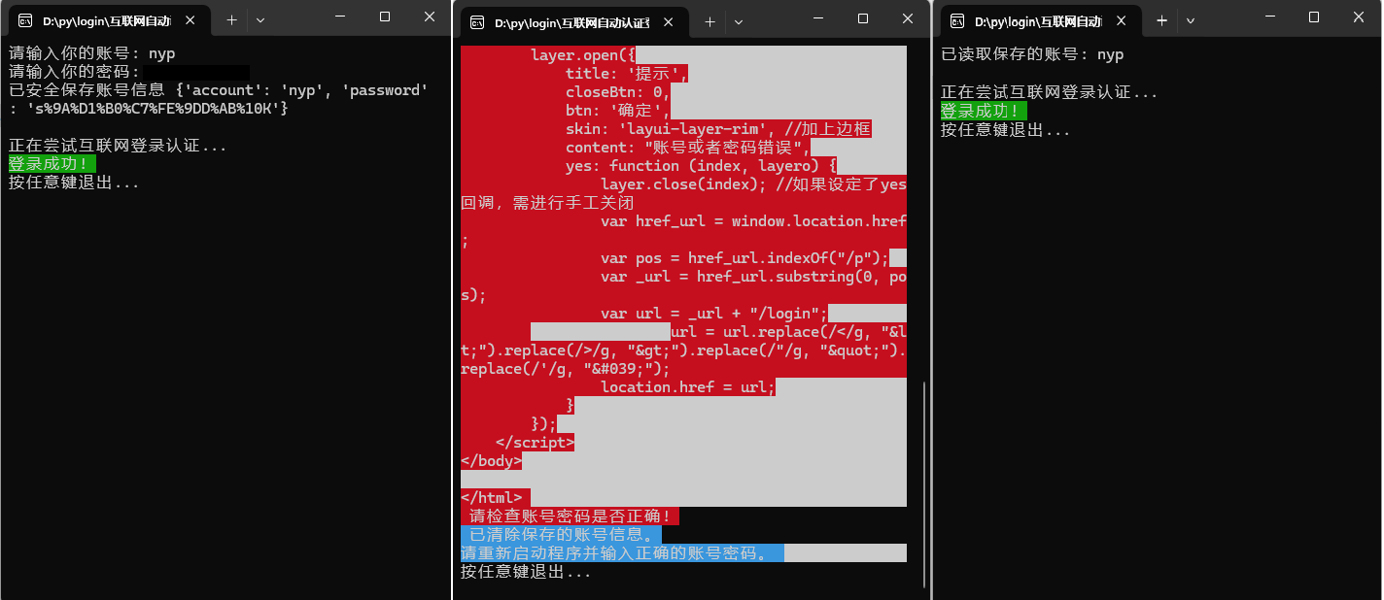This screenshot has height=600, width=1384.
Task: Close the tab in the middle terminal window
Action: coord(671,22)
